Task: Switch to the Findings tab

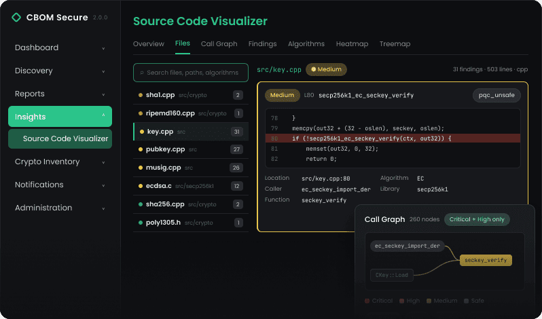Action: (262, 44)
